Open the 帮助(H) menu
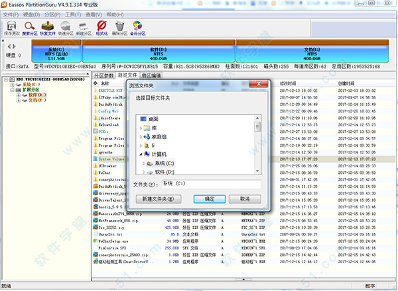Image resolution: width=398 pixels, height=291 pixels. point(115,15)
